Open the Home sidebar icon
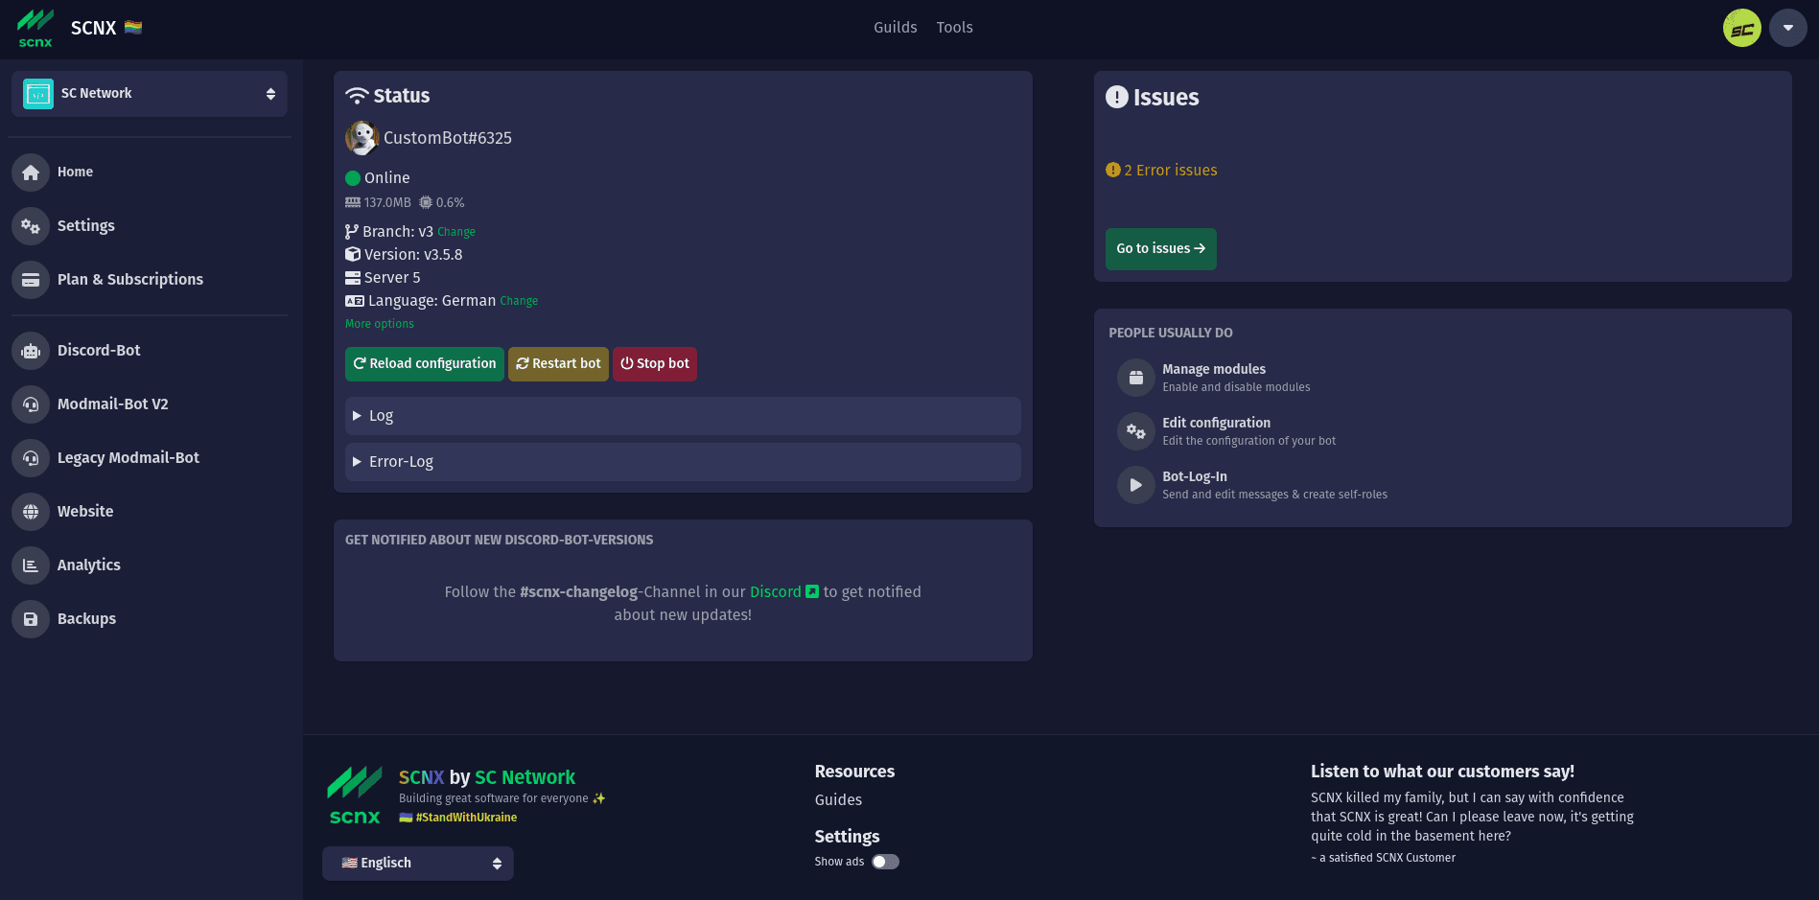 31,173
